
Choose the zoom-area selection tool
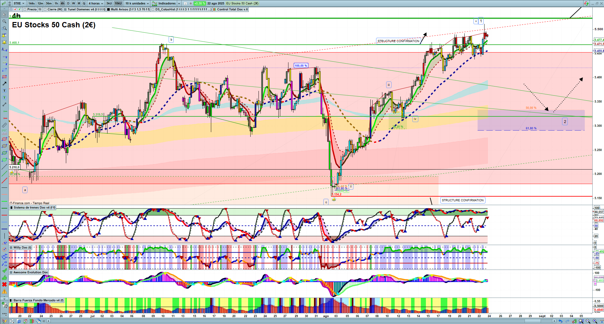pyautogui.click(x=4, y=28)
